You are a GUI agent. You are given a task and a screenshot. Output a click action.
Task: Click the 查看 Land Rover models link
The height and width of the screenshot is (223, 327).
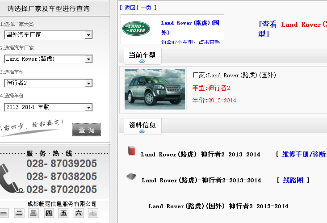pyautogui.click(x=293, y=29)
